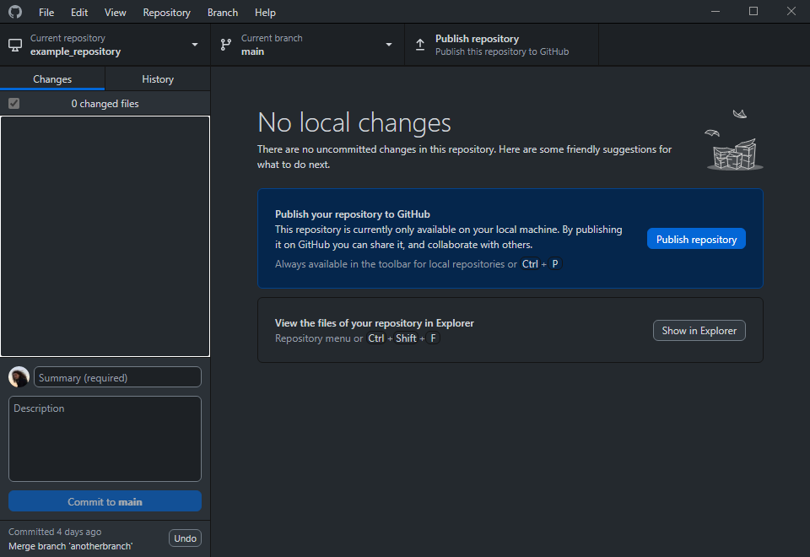The image size is (810, 557).
Task: Click the user avatar next to Summary field
Action: [19, 376]
